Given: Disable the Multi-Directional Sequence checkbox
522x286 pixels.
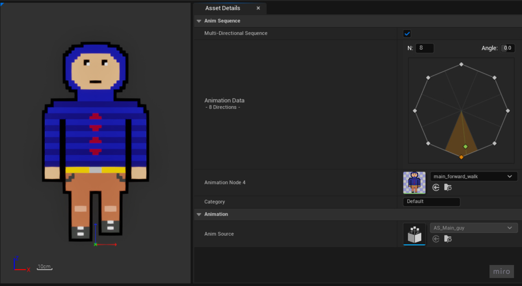Looking at the screenshot, I should click(x=407, y=34).
